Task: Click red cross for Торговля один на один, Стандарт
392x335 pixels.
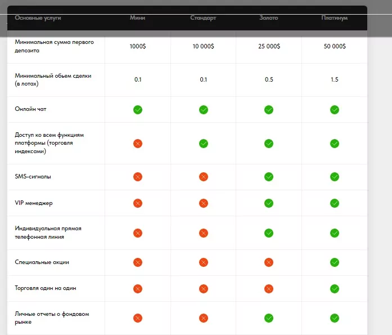Action: click(204, 289)
